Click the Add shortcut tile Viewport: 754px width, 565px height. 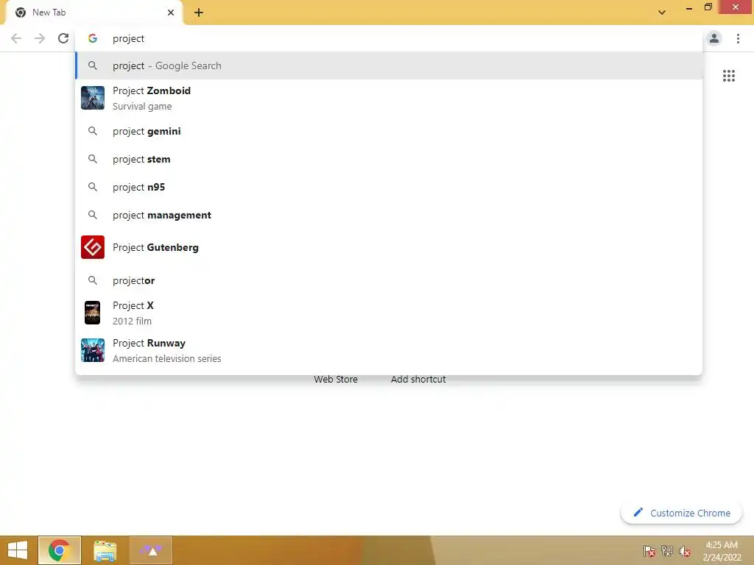point(418,379)
